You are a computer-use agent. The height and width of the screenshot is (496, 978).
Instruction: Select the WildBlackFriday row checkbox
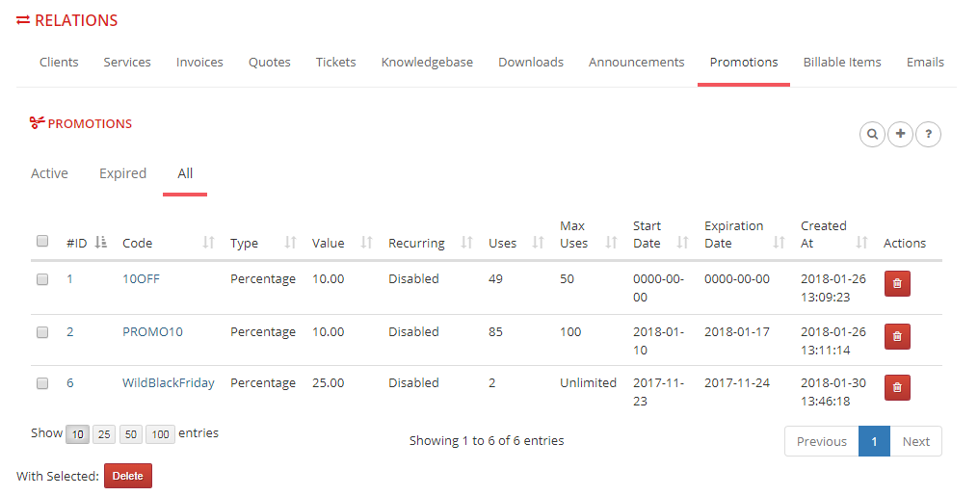[42, 383]
